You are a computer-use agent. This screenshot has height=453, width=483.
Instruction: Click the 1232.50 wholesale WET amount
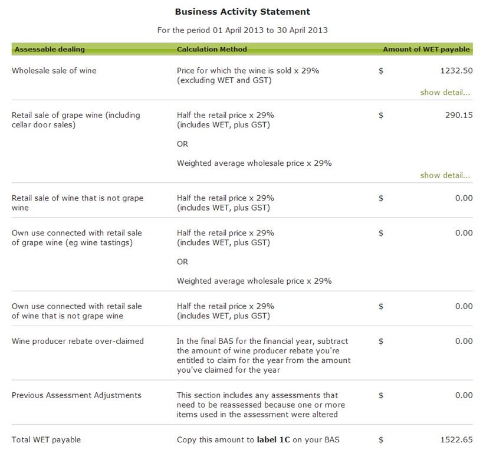click(x=456, y=71)
